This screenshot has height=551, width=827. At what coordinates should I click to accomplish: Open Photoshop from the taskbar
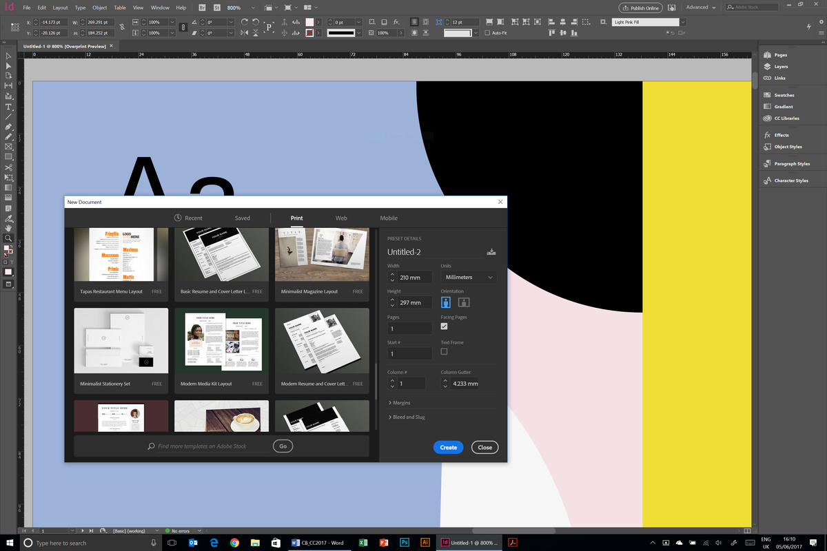405,542
